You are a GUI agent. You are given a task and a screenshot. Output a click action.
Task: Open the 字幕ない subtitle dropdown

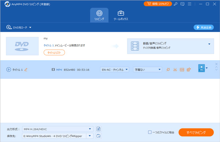click(147, 69)
